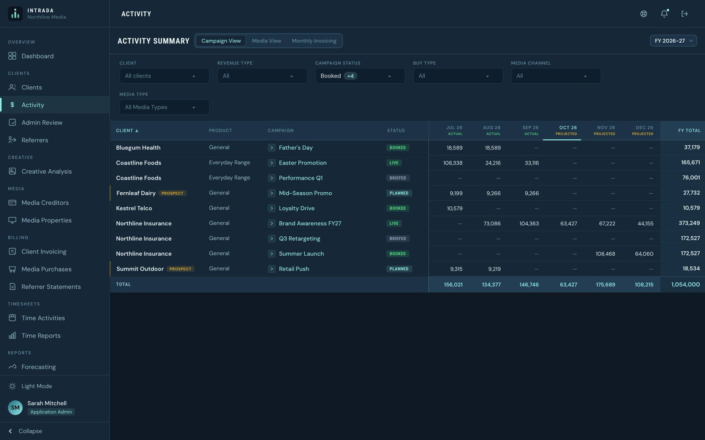Click the Prospect tag on Fernleaf Dairy

coord(172,193)
